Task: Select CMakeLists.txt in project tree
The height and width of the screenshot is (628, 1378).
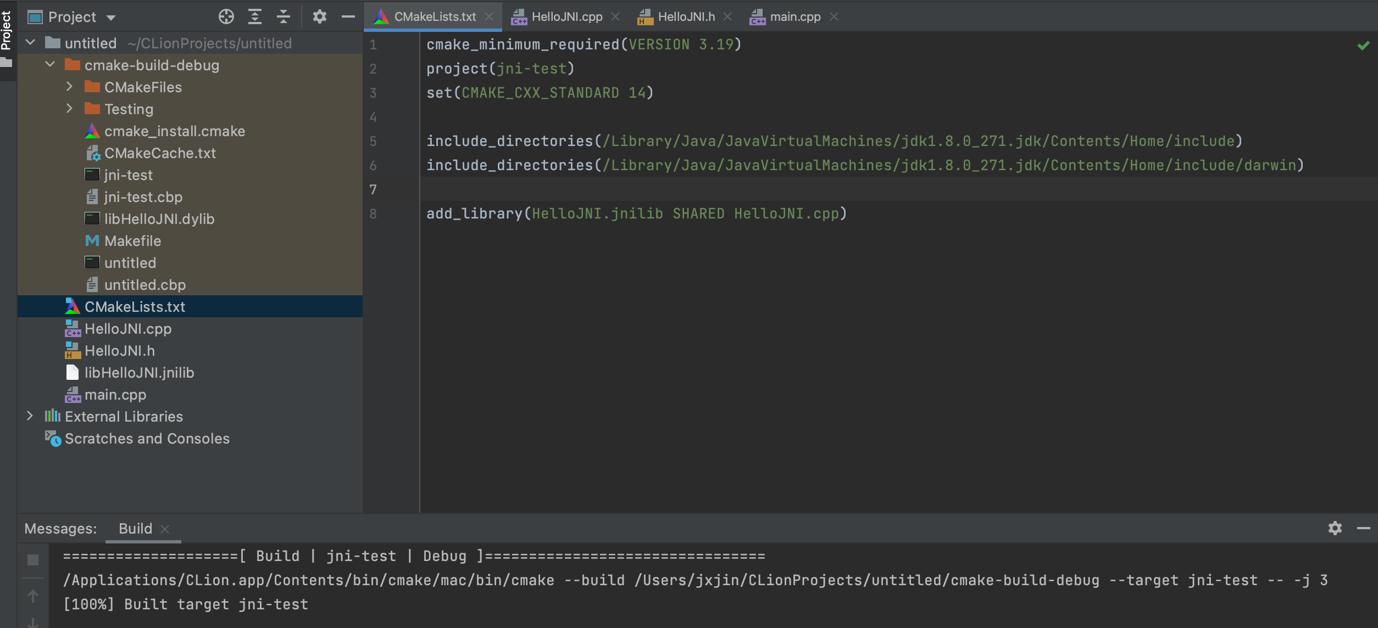Action: (135, 307)
